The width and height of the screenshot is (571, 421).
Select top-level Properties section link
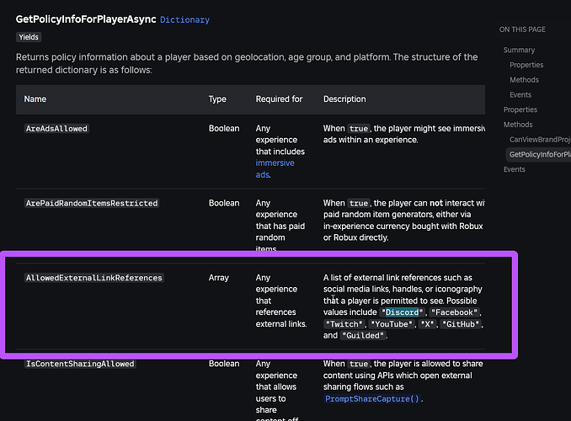click(x=520, y=109)
